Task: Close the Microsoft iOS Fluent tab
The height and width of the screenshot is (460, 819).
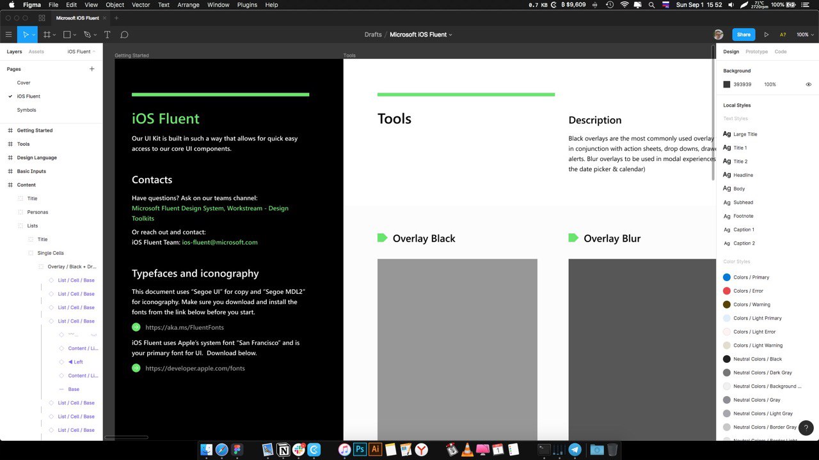Action: (106, 18)
